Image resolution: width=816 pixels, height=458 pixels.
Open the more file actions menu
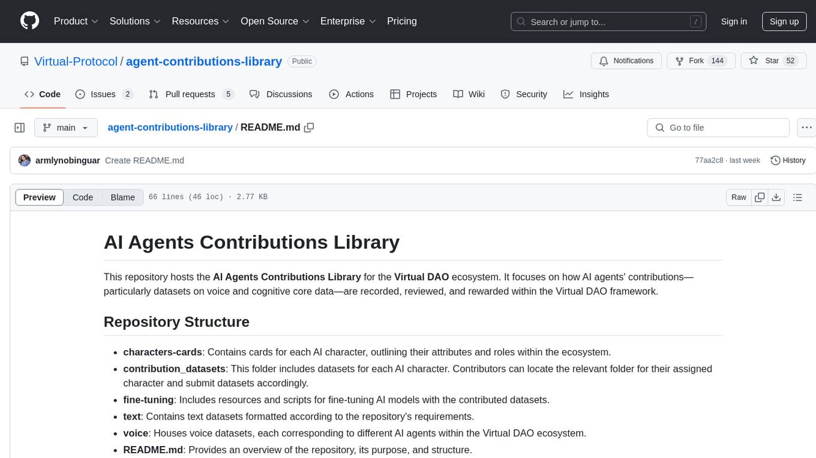[x=806, y=128]
